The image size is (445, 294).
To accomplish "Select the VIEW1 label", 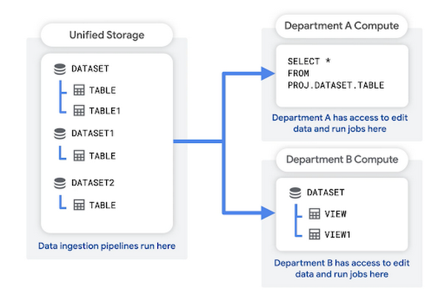I will point(337,235).
